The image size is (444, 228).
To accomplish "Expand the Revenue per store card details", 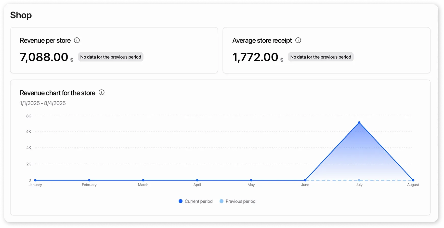I will [x=45, y=40].
